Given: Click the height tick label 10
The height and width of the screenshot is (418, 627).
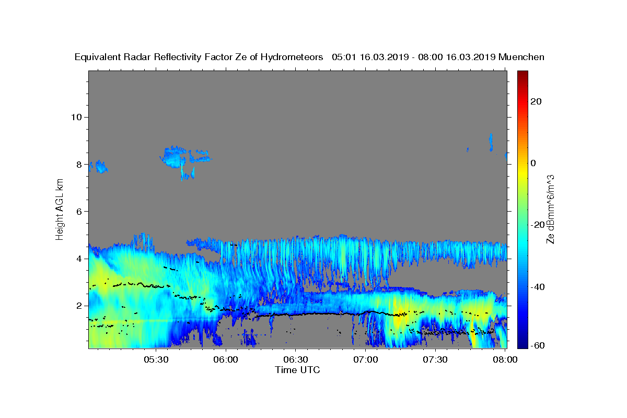Looking at the screenshot, I should point(76,117).
